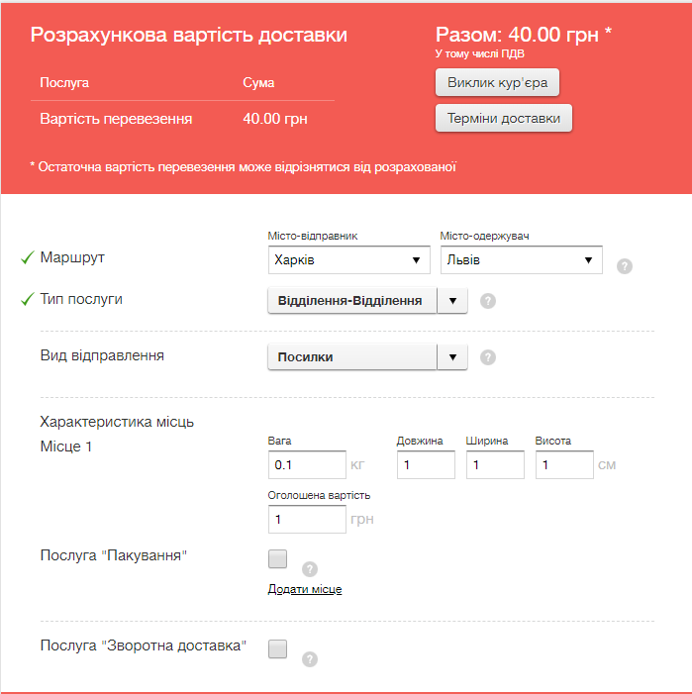692x694 pixels.
Task: Click the Характеристика місць heading
Action: click(117, 422)
